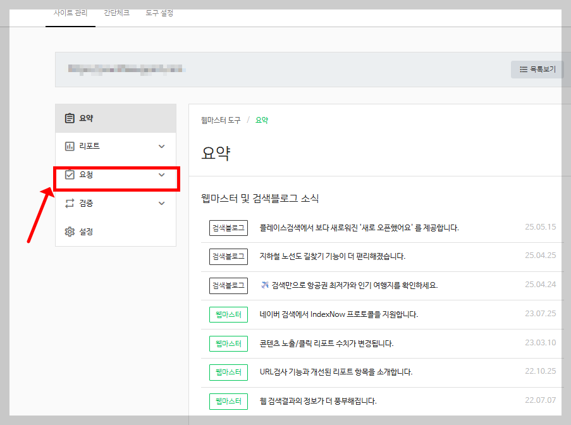Click the list icon on 목록보기 button
This screenshot has width=571, height=425.
pos(523,69)
